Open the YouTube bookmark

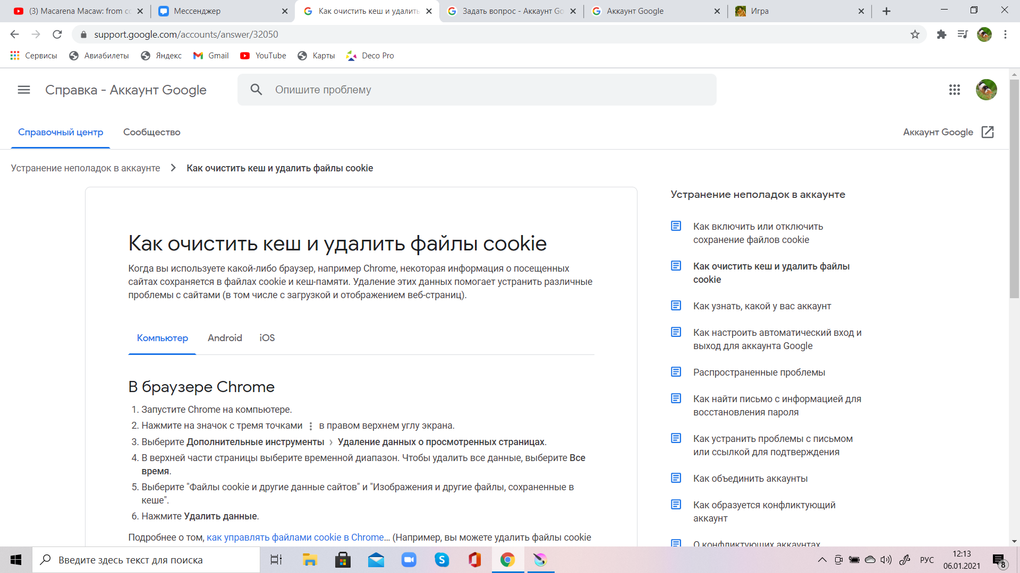[x=263, y=56]
